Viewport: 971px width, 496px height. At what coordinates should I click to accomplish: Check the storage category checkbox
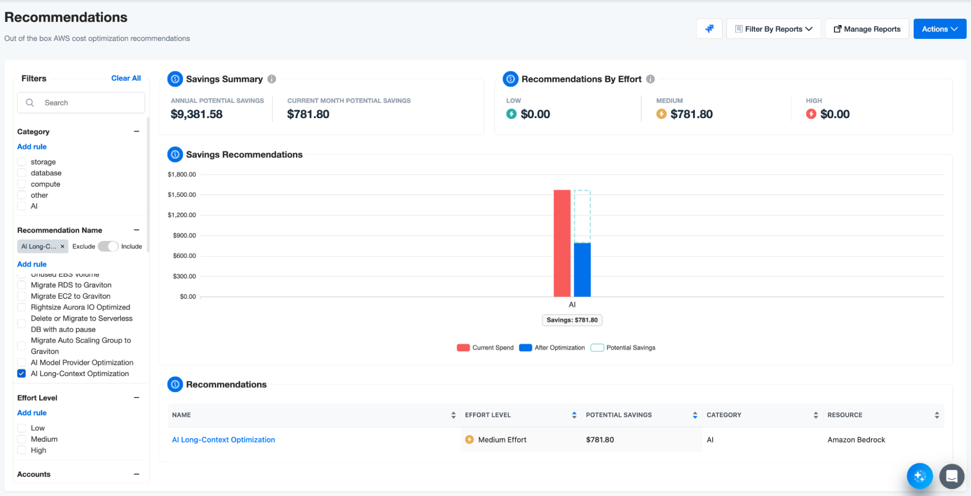21,162
